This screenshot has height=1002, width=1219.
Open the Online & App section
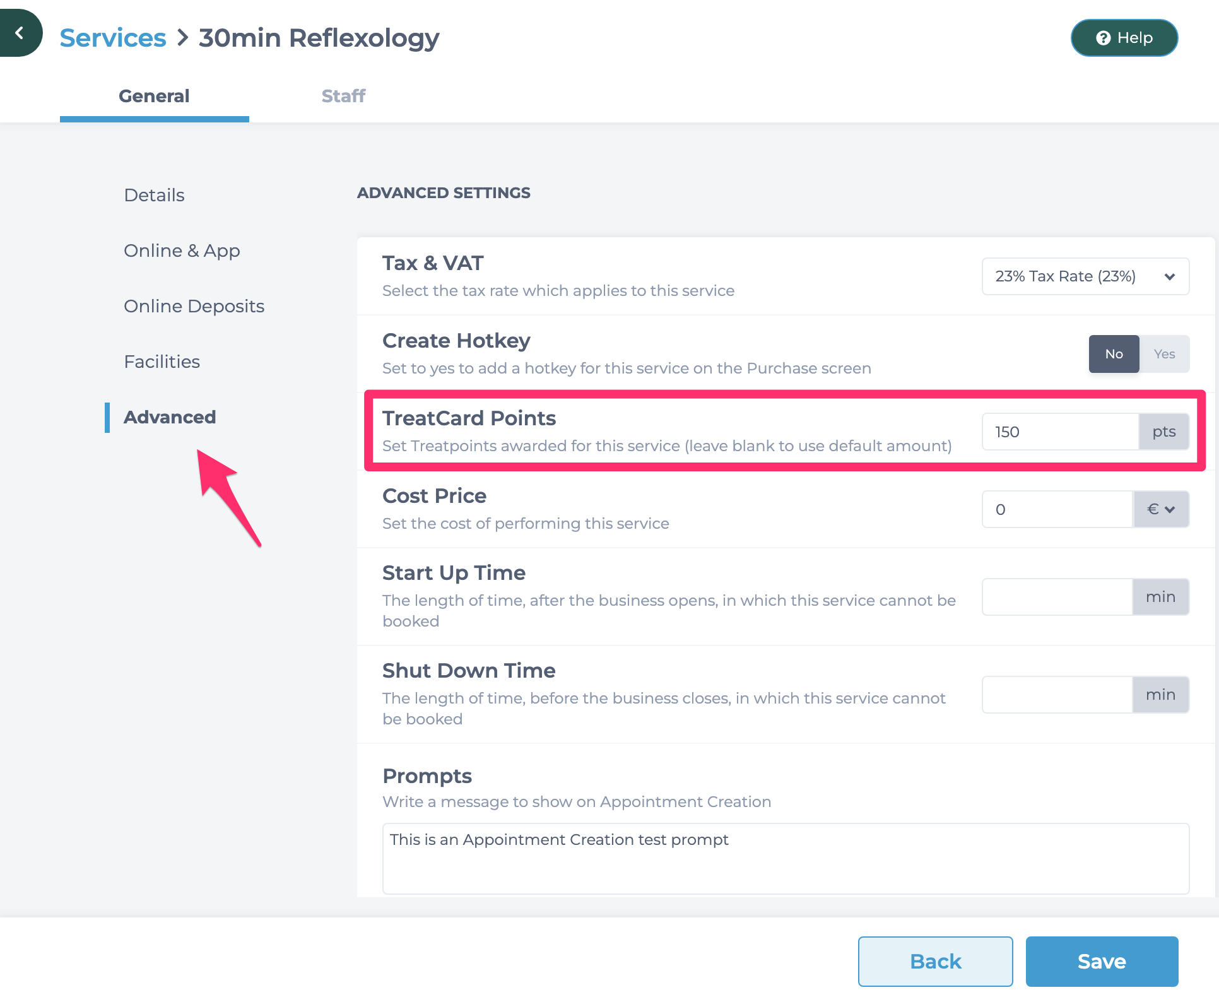[x=182, y=250]
